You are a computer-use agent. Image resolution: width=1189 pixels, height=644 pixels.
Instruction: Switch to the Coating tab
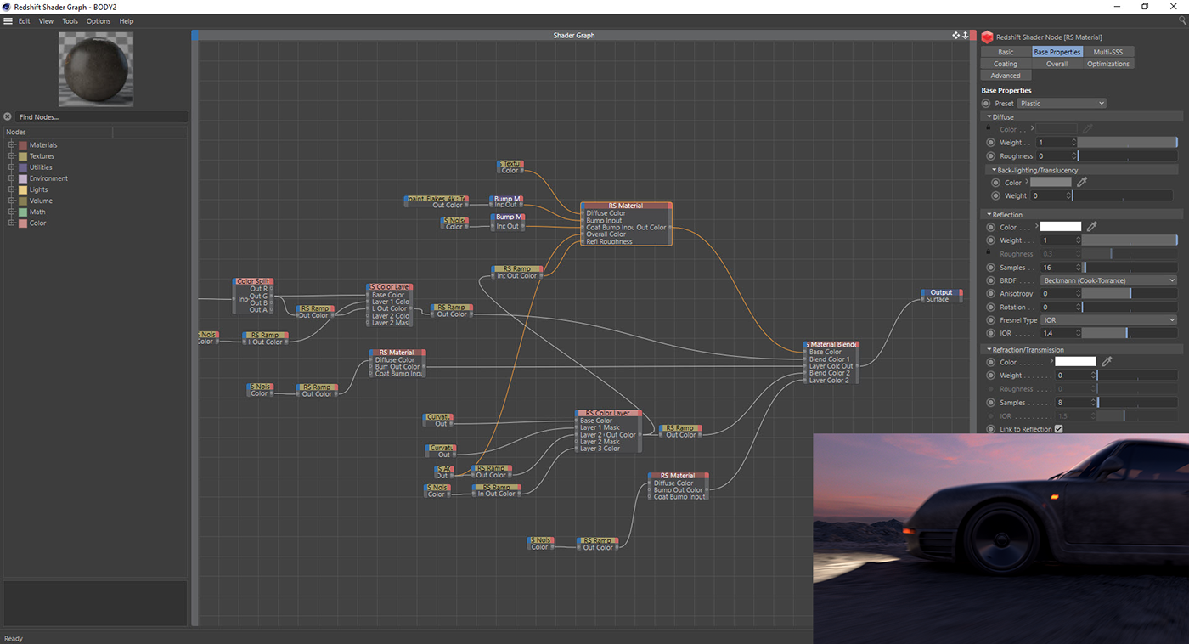point(1006,64)
